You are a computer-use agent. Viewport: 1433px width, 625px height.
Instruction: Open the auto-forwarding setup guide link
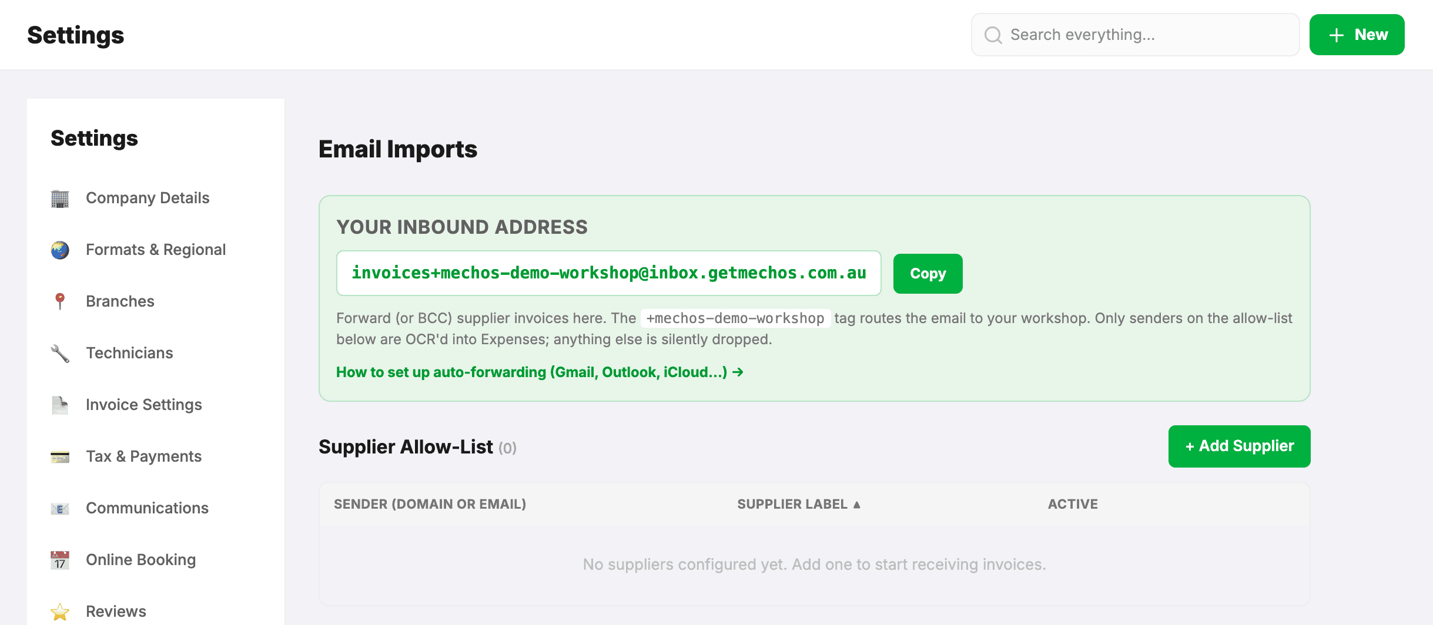pyautogui.click(x=540, y=372)
